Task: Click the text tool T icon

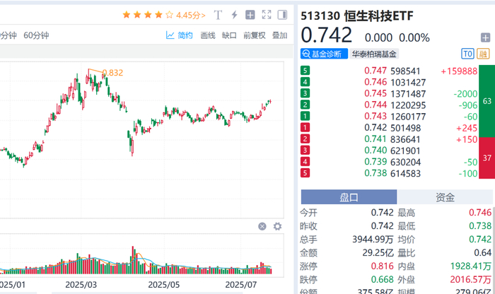Action: [x=218, y=15]
